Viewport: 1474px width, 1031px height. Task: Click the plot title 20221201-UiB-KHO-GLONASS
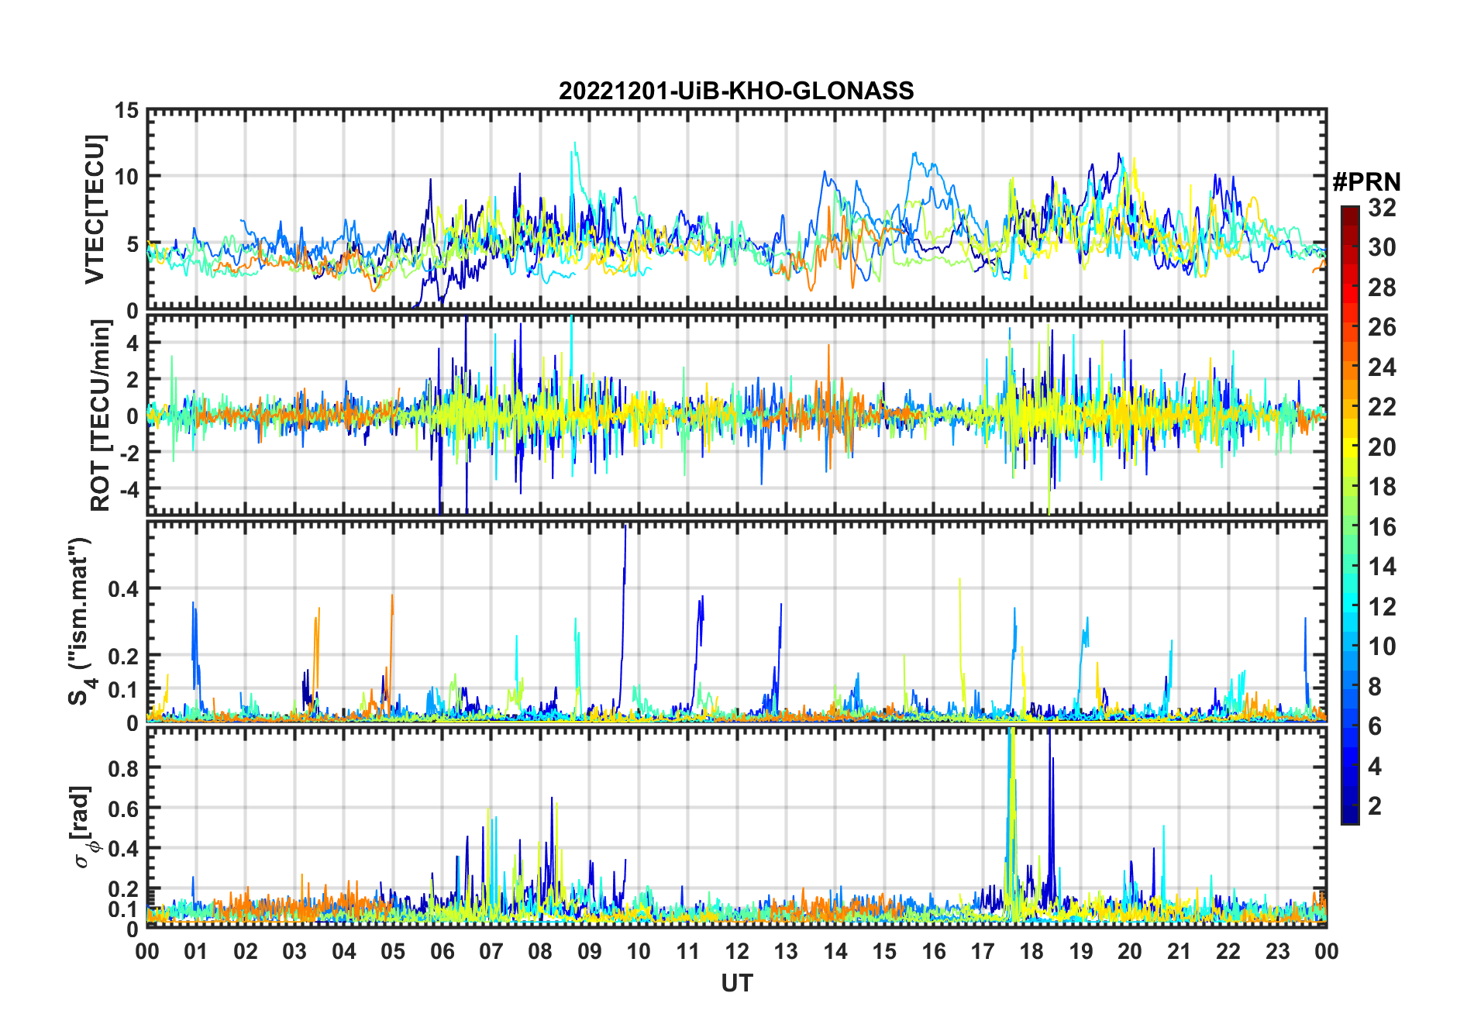click(736, 91)
